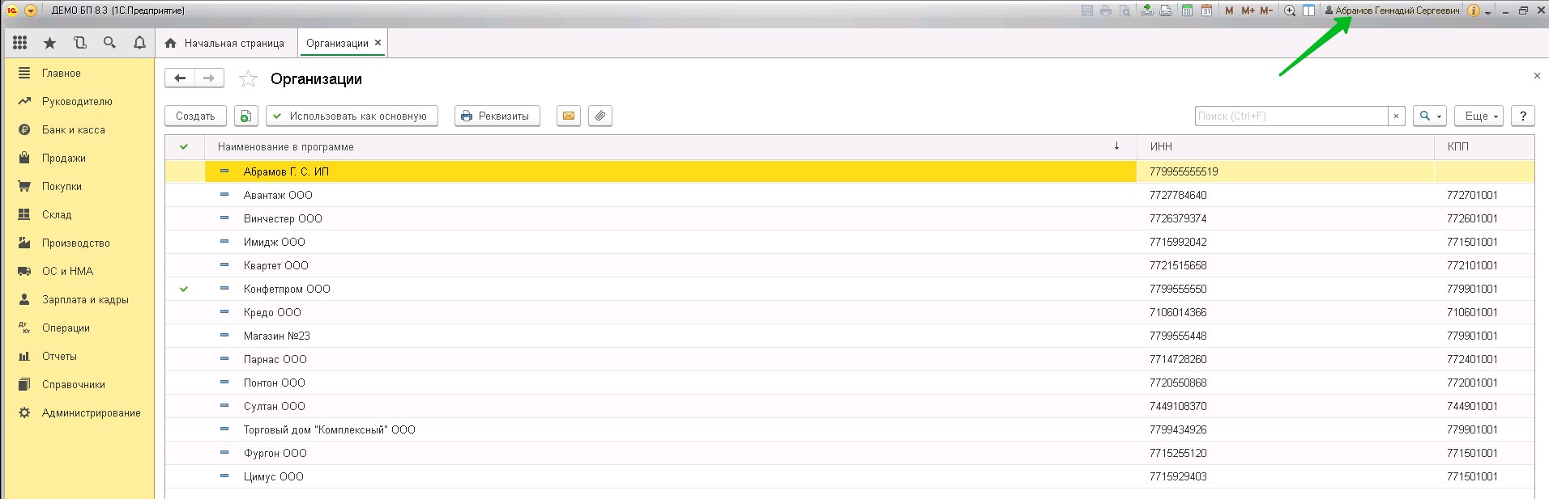Image resolution: width=1549 pixels, height=499 pixels.
Task: Click the back arrow navigation button
Action: (180, 78)
